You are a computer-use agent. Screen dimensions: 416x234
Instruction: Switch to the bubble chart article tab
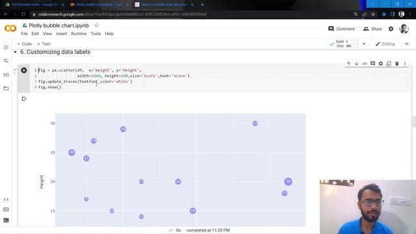pyautogui.click(x=164, y=5)
